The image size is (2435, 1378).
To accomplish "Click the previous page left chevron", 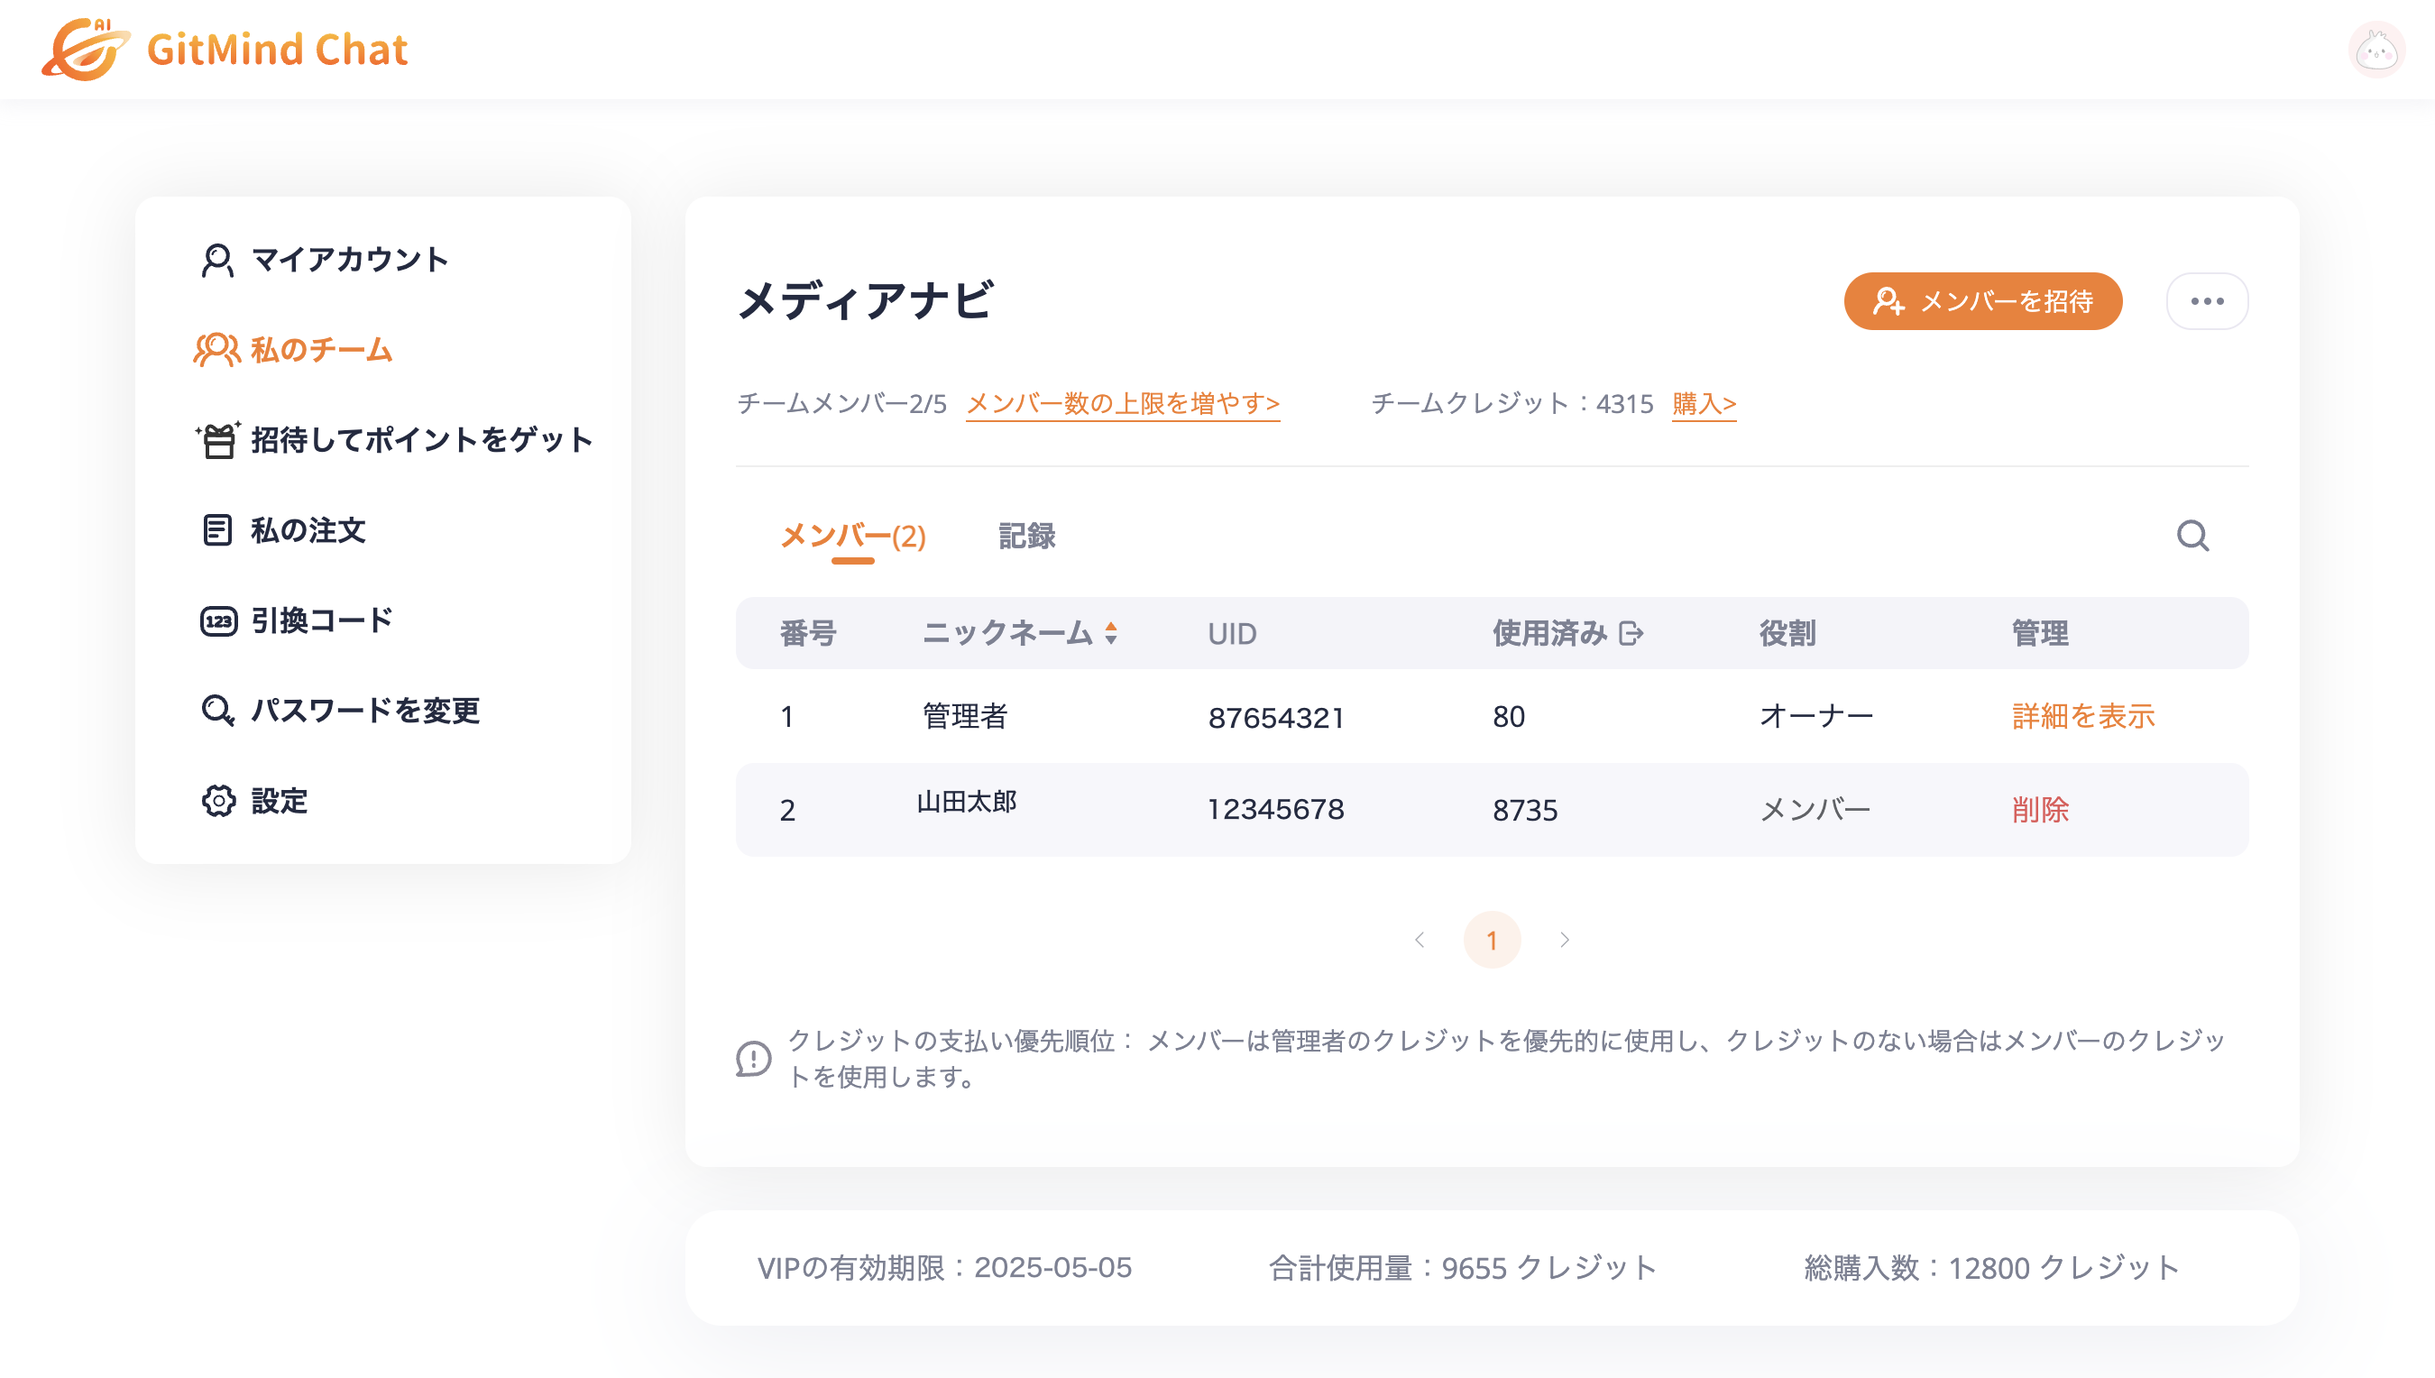I will tap(1419, 939).
